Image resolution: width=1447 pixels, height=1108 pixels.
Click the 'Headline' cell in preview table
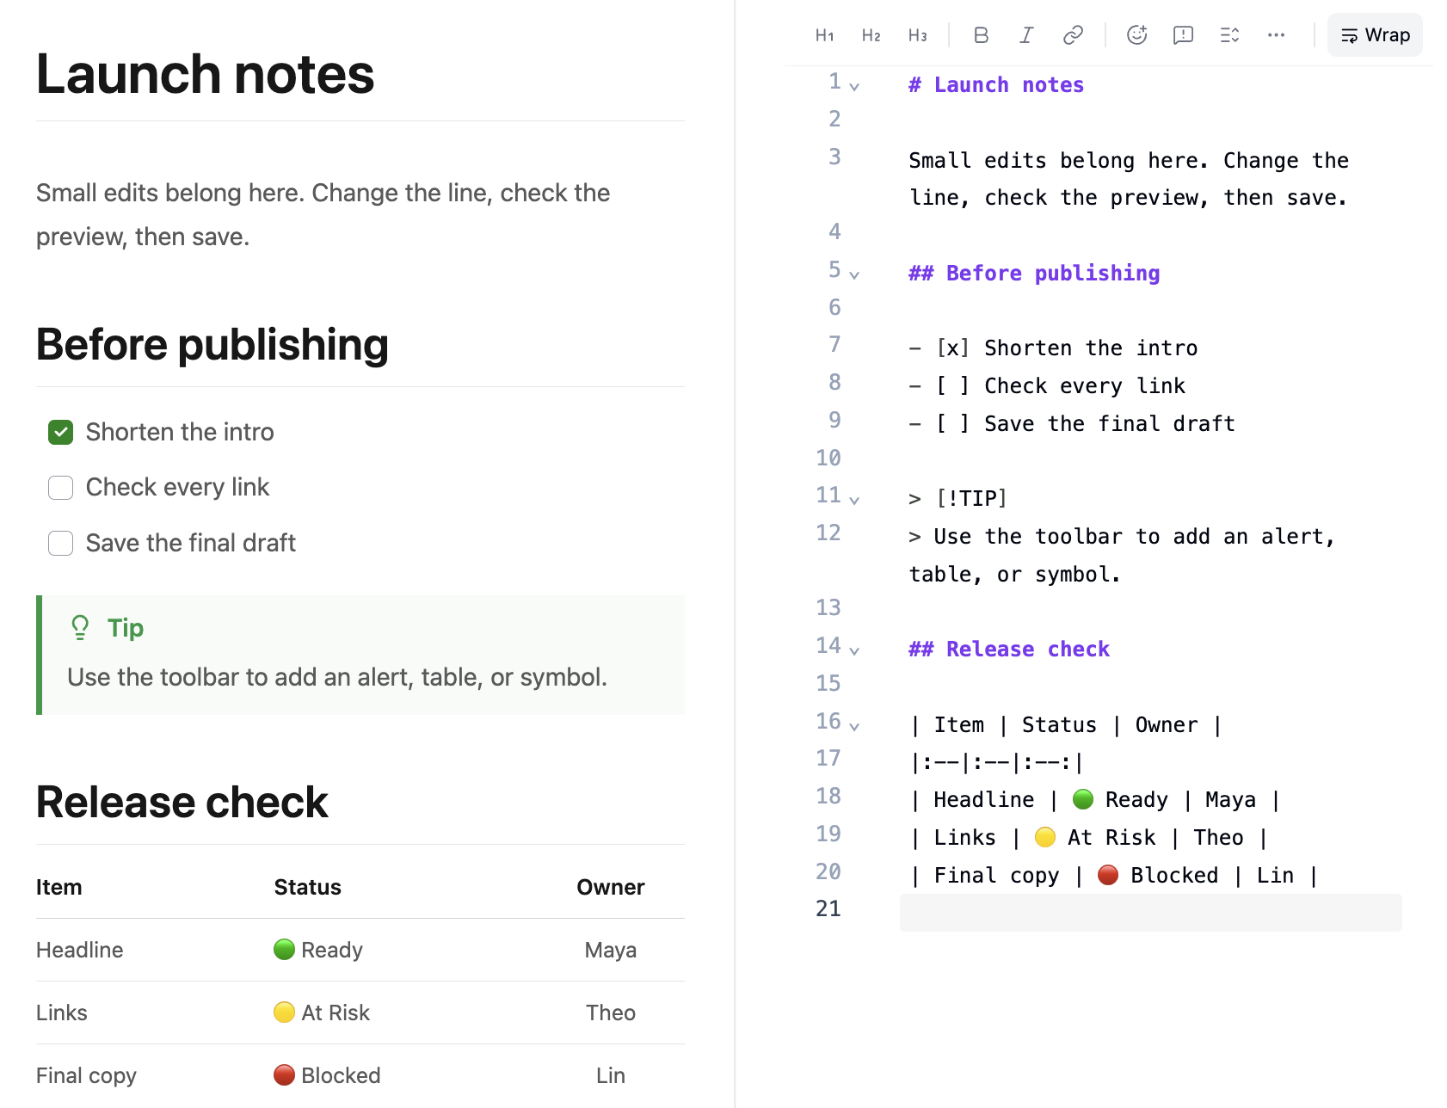pos(80,950)
